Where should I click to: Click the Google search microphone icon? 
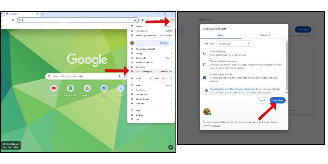[119, 76]
